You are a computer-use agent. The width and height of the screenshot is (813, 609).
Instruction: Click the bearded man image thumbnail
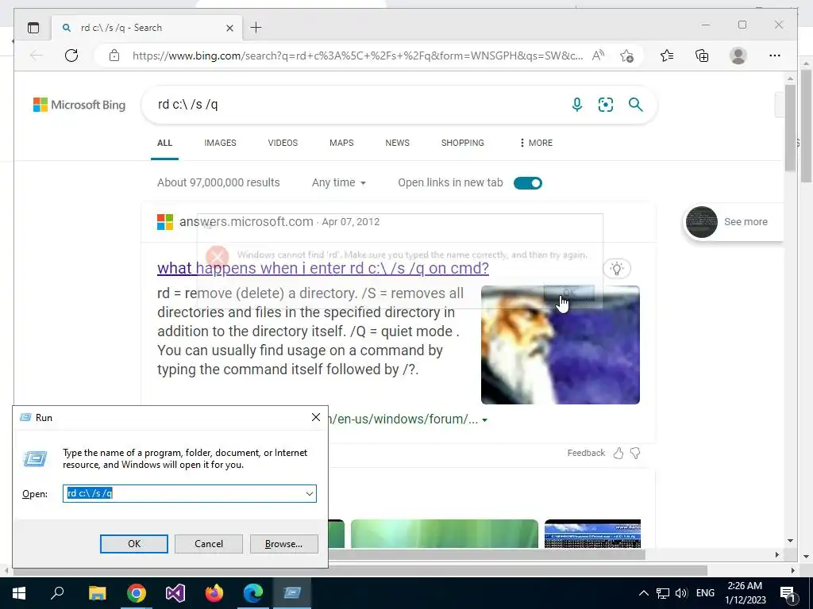[x=561, y=345]
